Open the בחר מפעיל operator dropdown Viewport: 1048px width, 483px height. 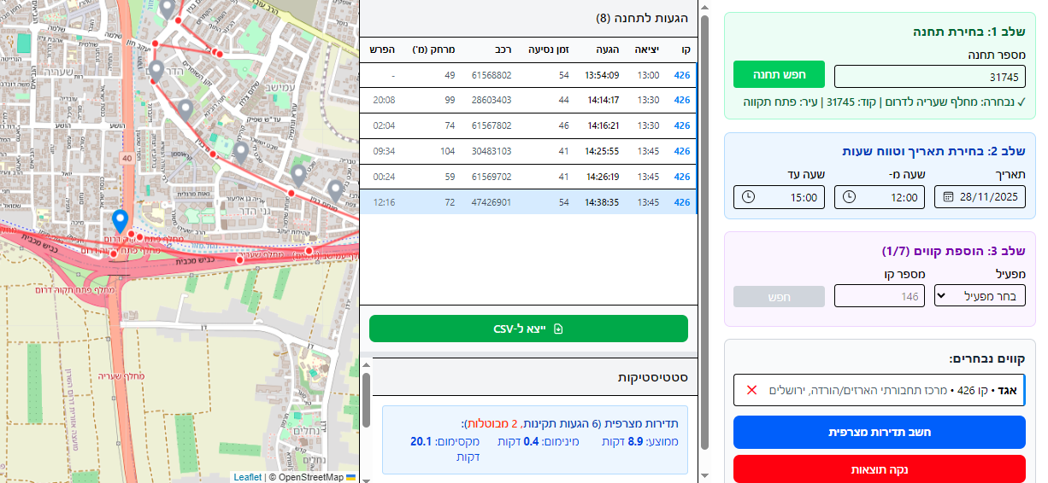980,296
